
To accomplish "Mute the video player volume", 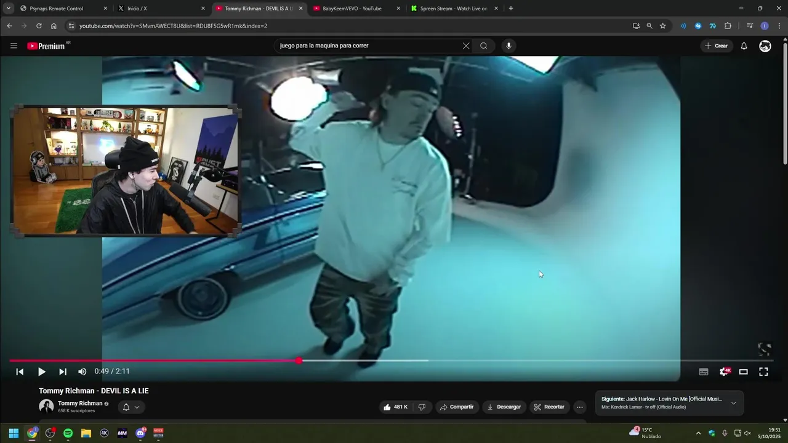I will pos(82,372).
